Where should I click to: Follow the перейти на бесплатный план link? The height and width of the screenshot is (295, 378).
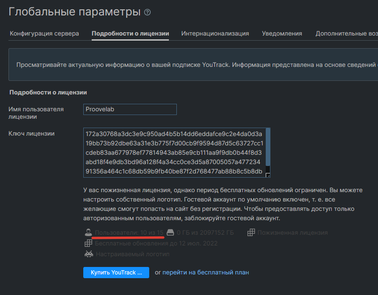click(x=205, y=272)
